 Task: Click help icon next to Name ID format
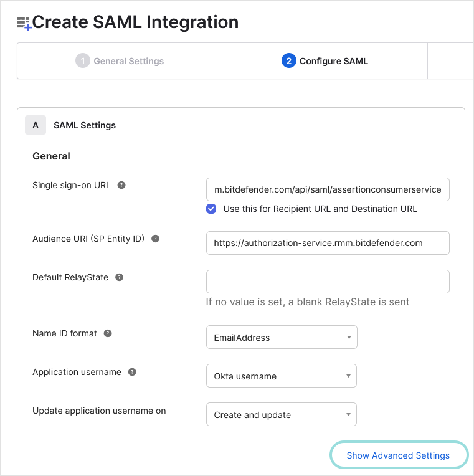108,333
